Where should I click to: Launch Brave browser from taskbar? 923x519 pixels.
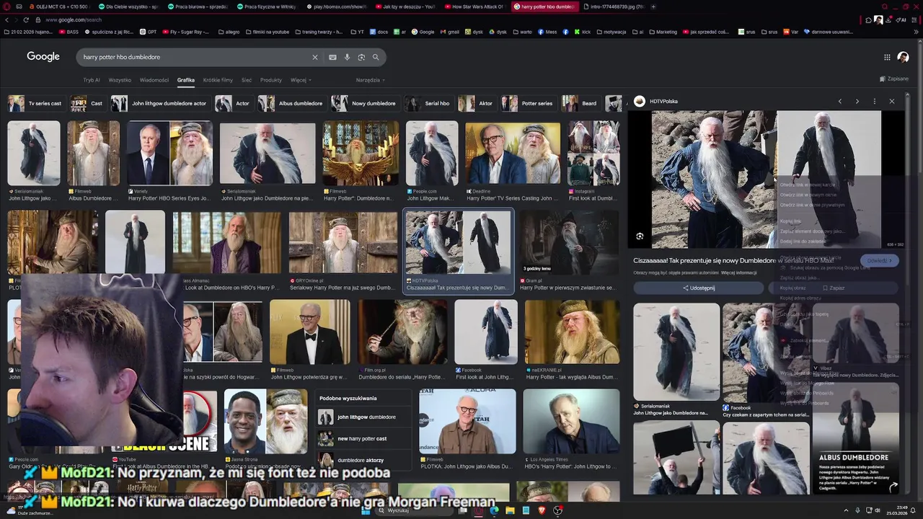(542, 510)
